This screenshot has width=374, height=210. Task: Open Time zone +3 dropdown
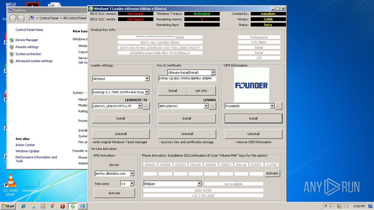click(132, 183)
